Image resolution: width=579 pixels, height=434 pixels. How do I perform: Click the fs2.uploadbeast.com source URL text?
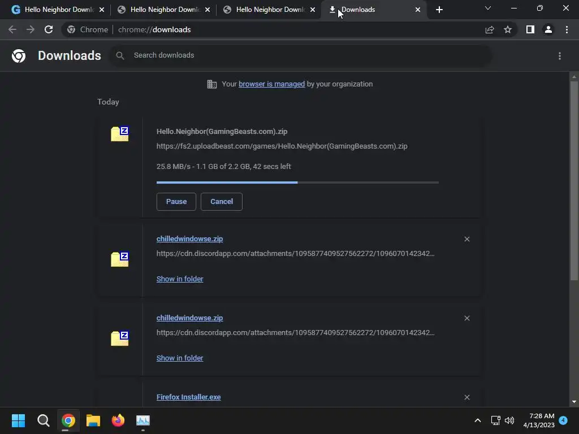point(282,146)
